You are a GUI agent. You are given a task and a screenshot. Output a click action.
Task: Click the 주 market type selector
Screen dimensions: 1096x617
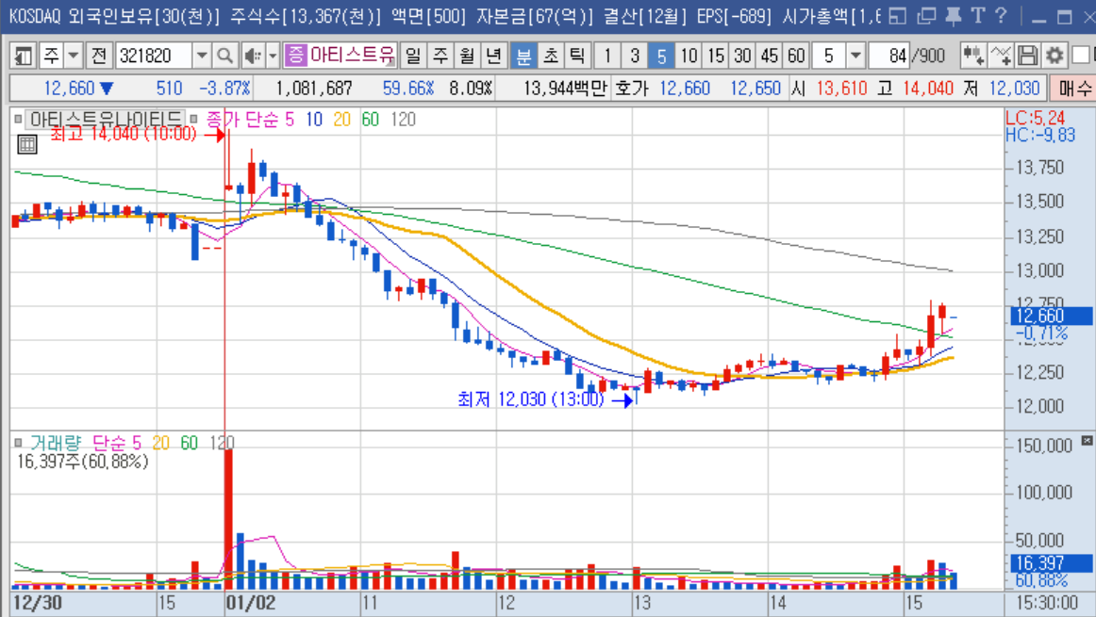point(51,56)
